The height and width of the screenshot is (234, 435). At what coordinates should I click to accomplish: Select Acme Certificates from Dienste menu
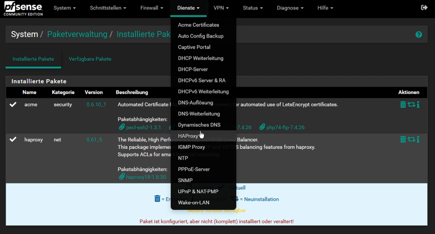203,25
